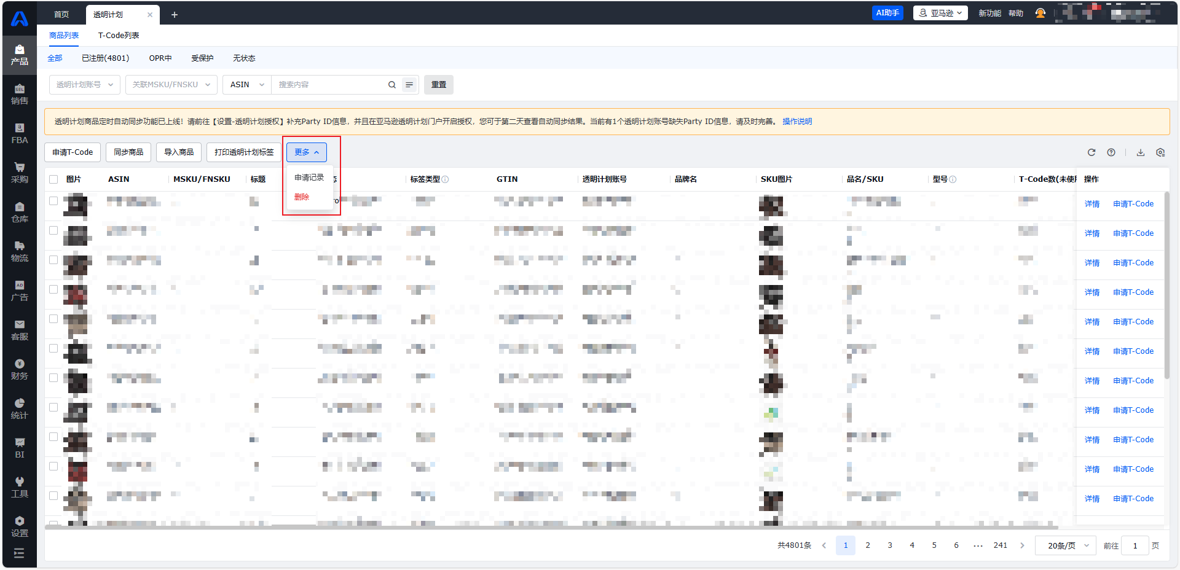Select 申请记录 from the 更多 menu
Viewport: 1180px width, 570px height.
click(x=309, y=178)
